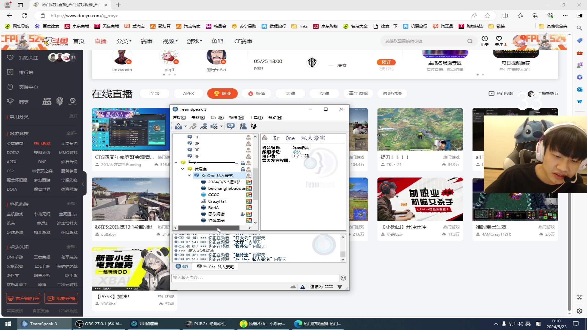This screenshot has height=330, width=587.
Task: Go to 首页 on Douyu navigation
Action: pos(79,41)
